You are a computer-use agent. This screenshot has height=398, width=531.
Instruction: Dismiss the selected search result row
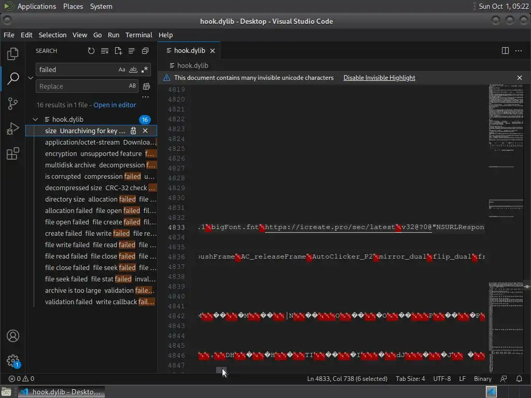[145, 131]
